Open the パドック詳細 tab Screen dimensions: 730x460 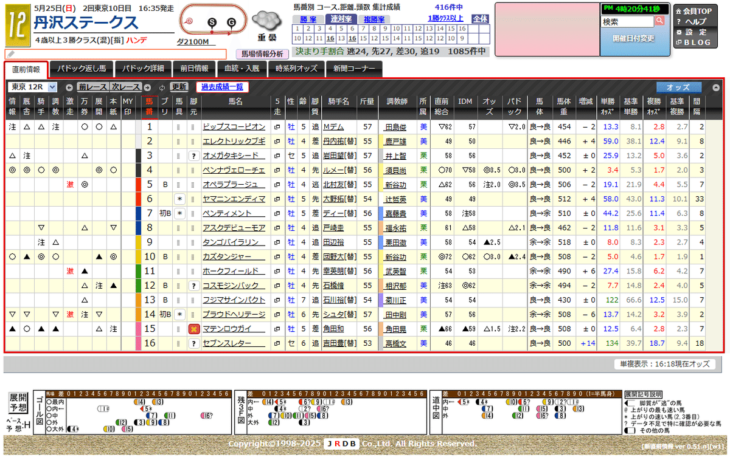point(143,69)
